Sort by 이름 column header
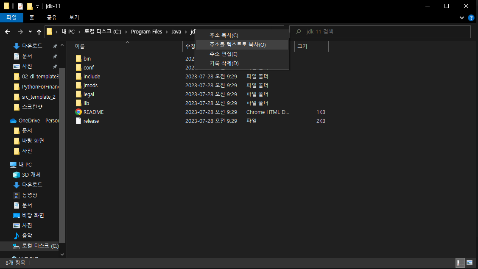Image resolution: width=478 pixels, height=269 pixels. click(x=80, y=46)
